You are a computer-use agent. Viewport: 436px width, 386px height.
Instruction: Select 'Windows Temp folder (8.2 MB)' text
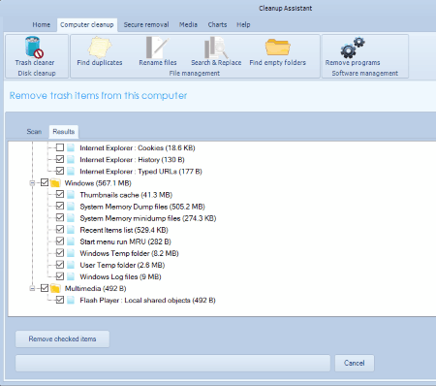[x=129, y=253]
